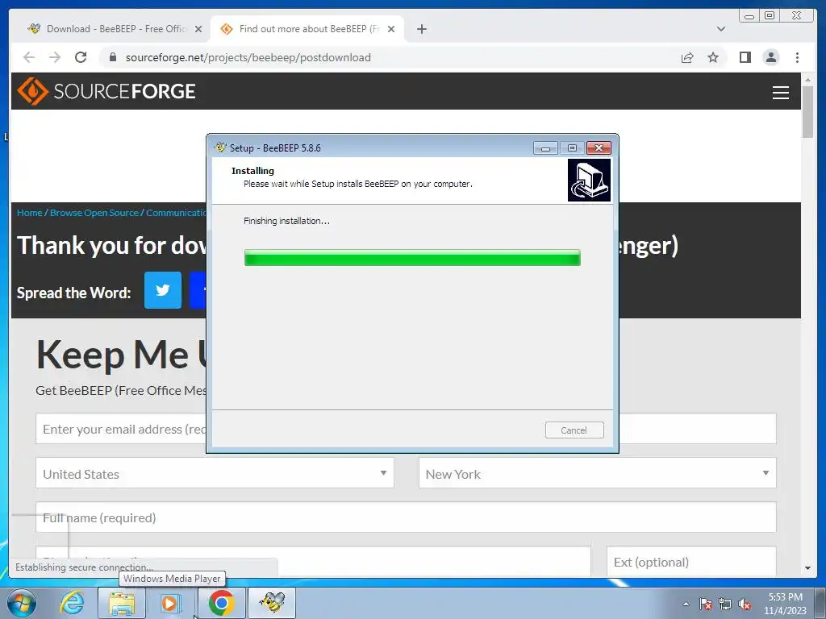Open the clock showing 5:53 PM
Screen dimensions: 826x619
[785, 604]
